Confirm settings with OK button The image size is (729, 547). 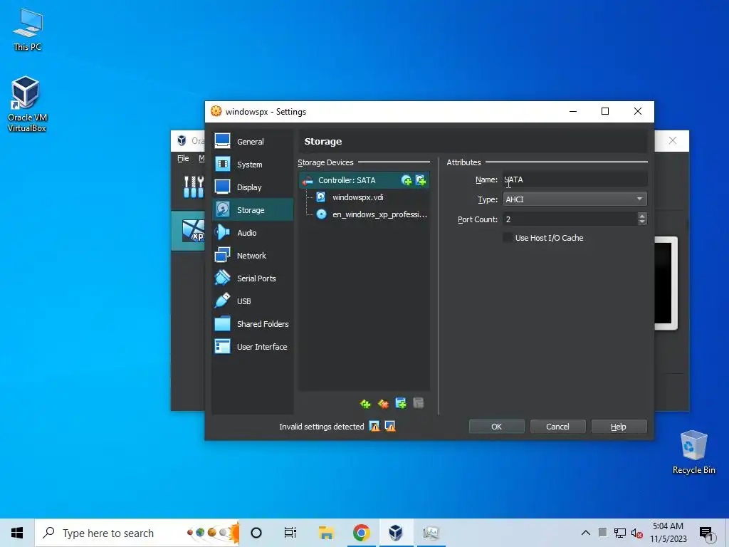click(x=496, y=427)
